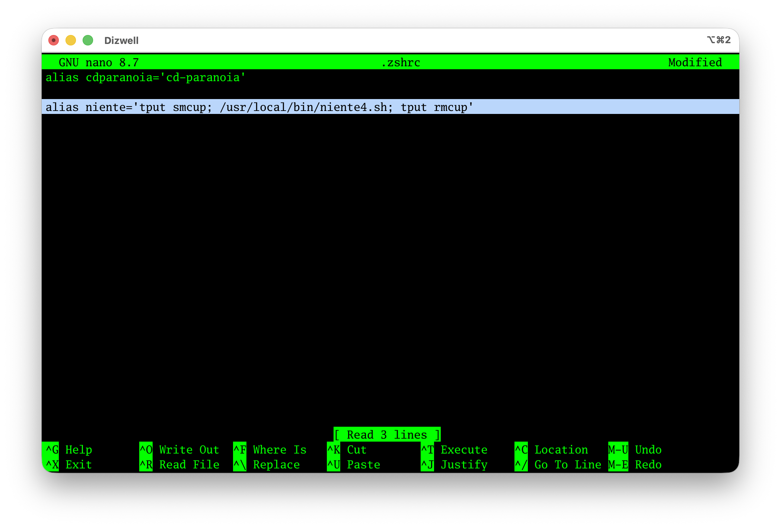
Task: Click the ^G Help shortcut
Action: tap(69, 450)
